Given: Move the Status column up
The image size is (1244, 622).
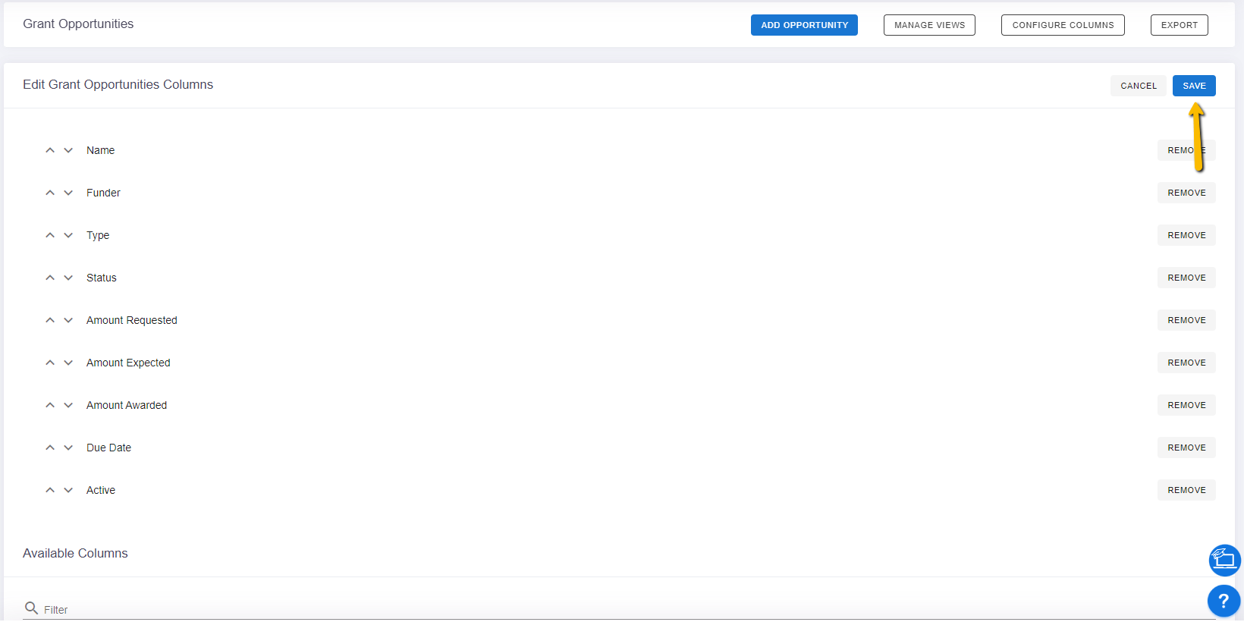Looking at the screenshot, I should click(x=50, y=278).
